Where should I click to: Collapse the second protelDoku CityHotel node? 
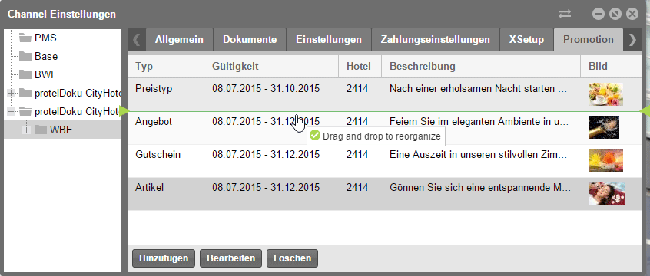[12, 111]
